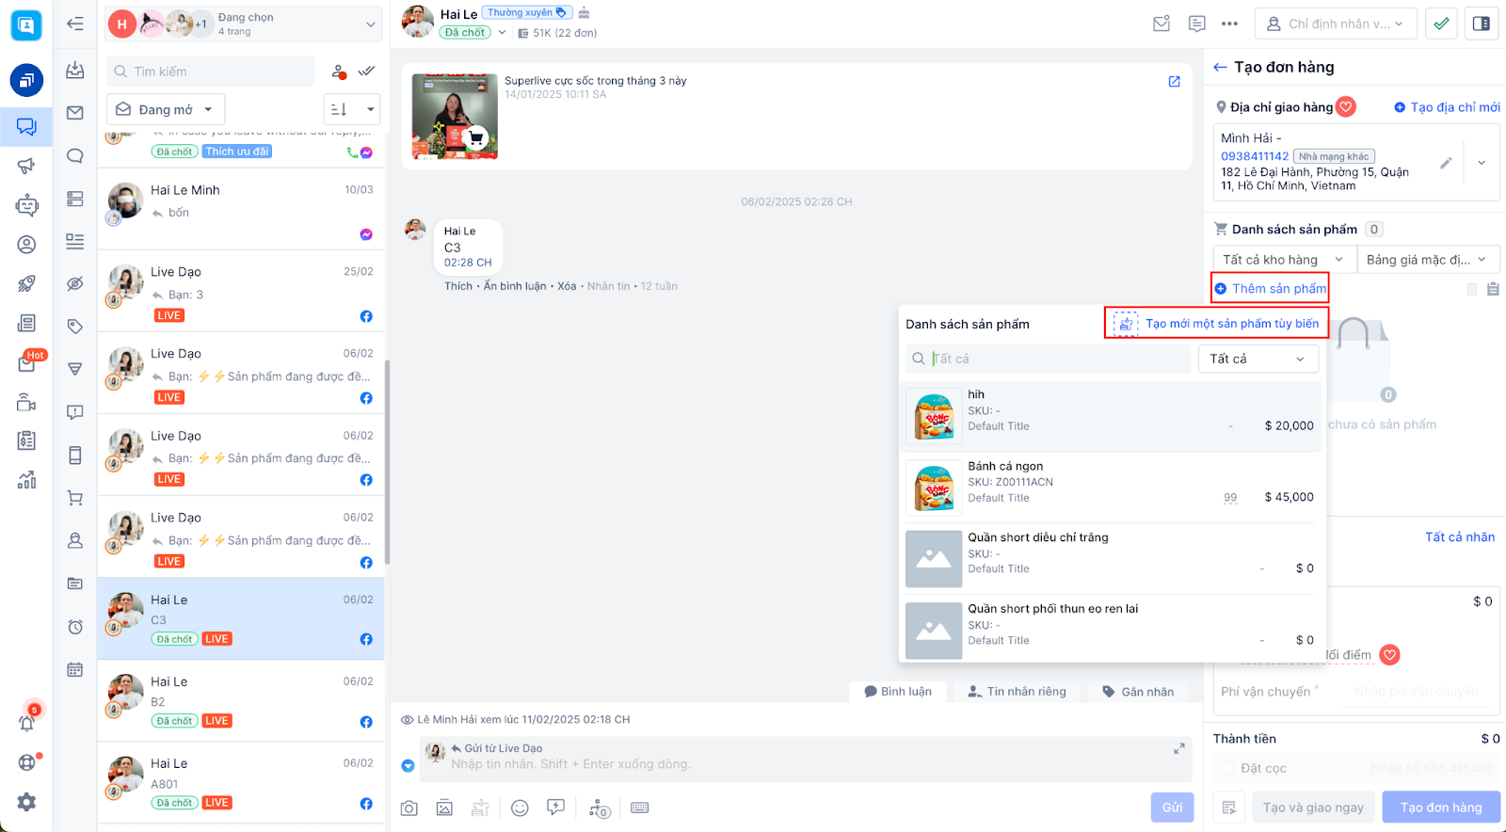The image size is (1506, 832).
Task: Filter conversations by the tag icon
Action: pos(75,327)
